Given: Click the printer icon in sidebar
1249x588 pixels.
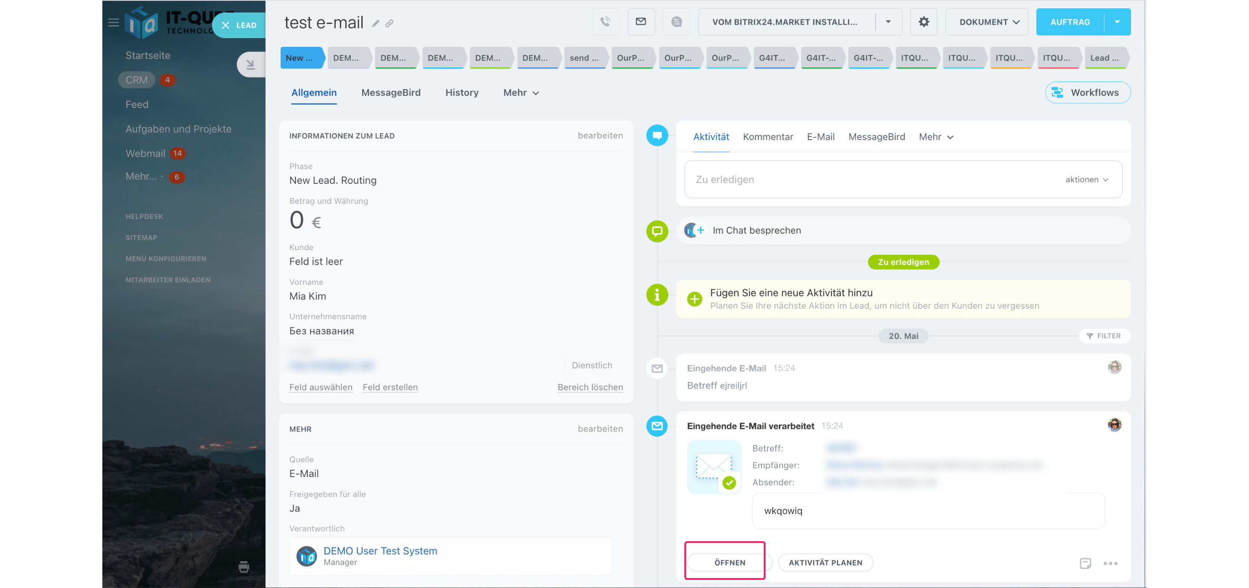Looking at the screenshot, I should pos(244,566).
